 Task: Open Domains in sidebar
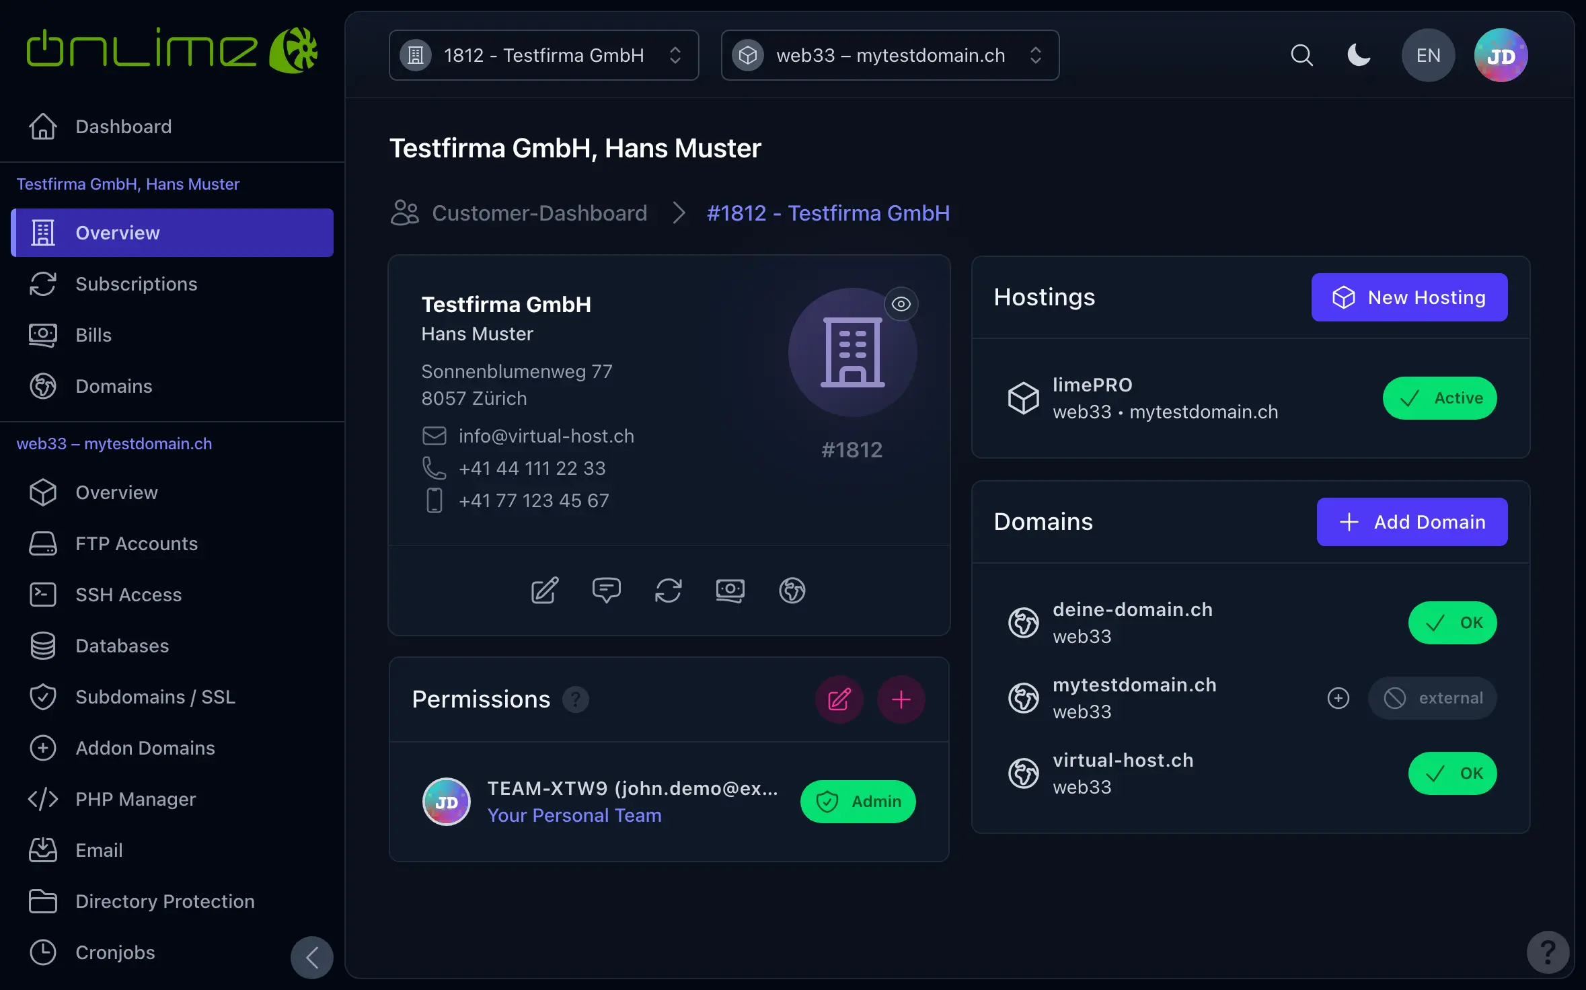pos(172,386)
